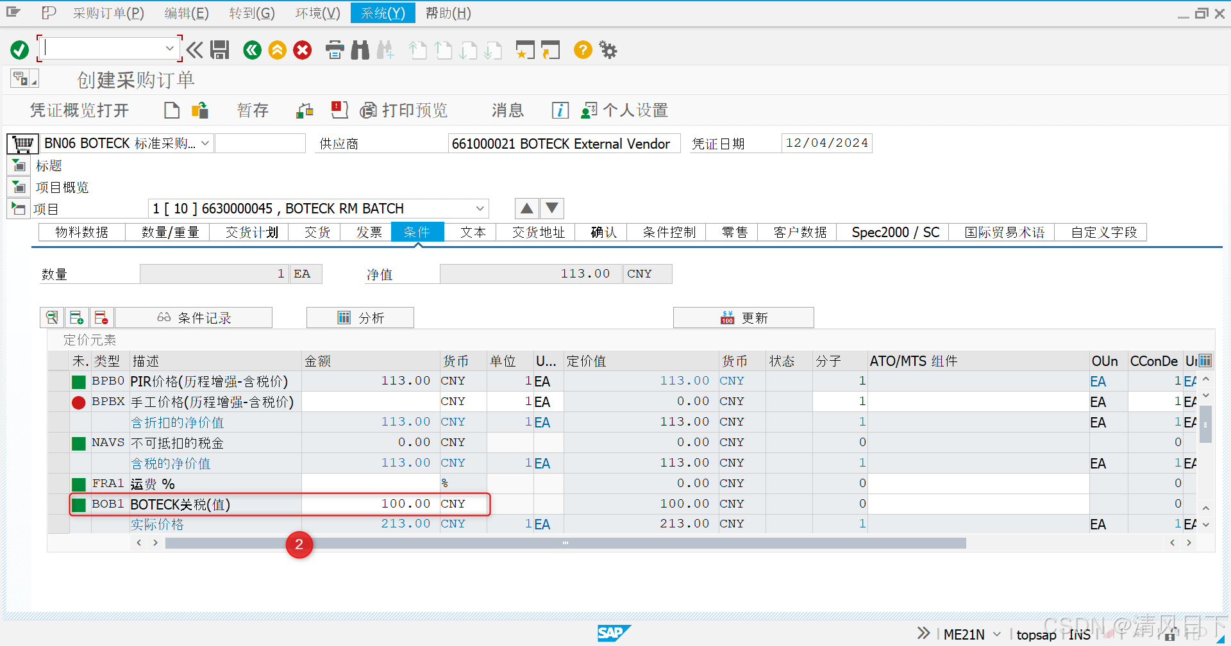Click the 供应商 vendor input field

[564, 144]
